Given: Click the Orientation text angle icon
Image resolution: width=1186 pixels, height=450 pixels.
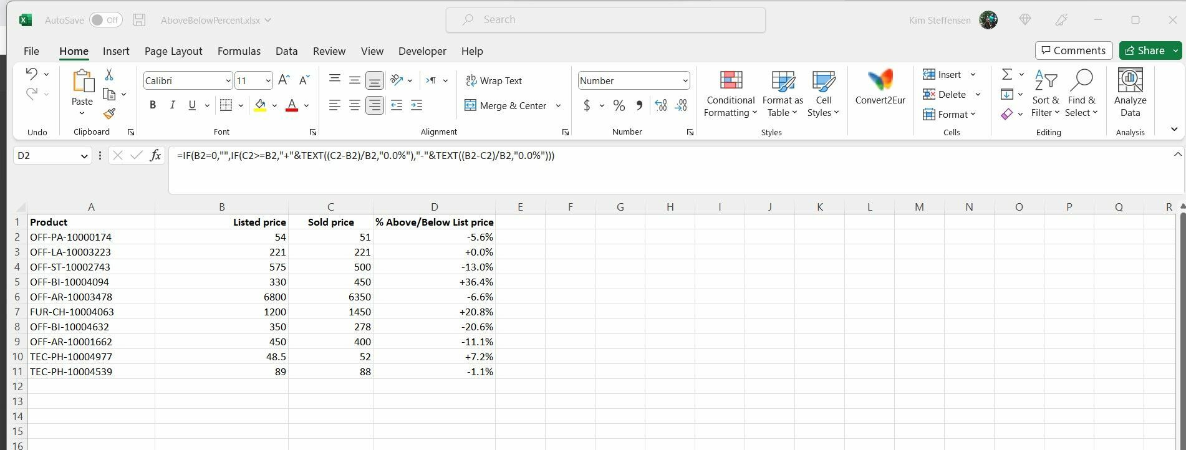Looking at the screenshot, I should coord(397,80).
